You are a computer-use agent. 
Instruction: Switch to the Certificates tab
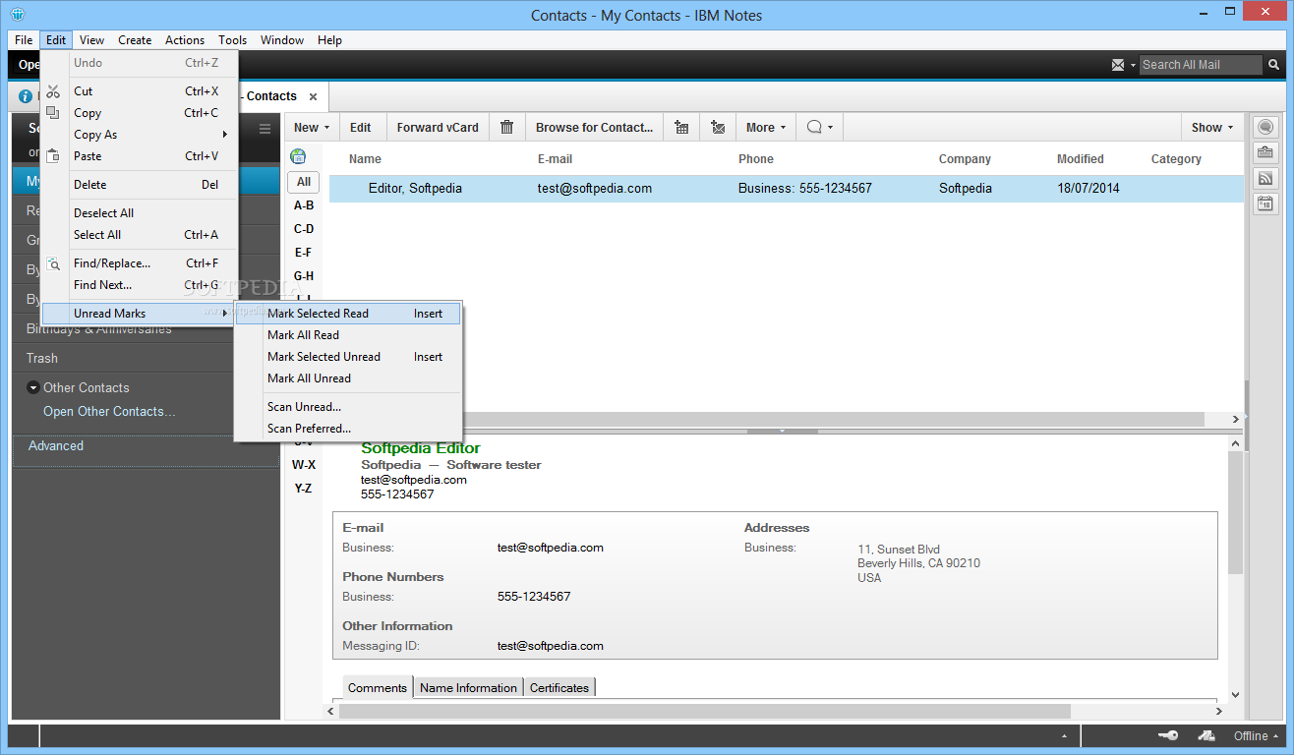click(559, 688)
